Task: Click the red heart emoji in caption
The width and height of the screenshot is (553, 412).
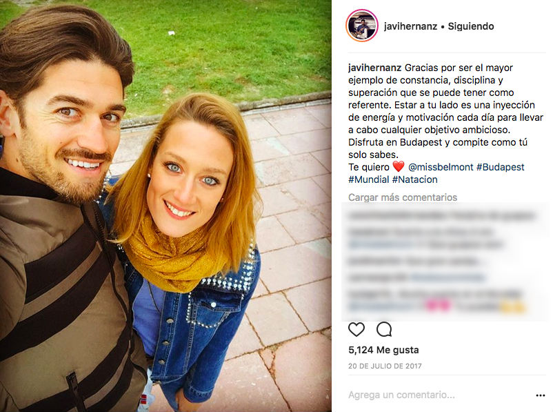Action: point(399,166)
